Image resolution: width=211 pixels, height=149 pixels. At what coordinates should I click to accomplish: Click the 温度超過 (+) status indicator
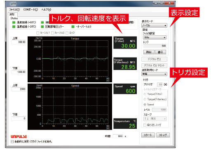coord(14,22)
